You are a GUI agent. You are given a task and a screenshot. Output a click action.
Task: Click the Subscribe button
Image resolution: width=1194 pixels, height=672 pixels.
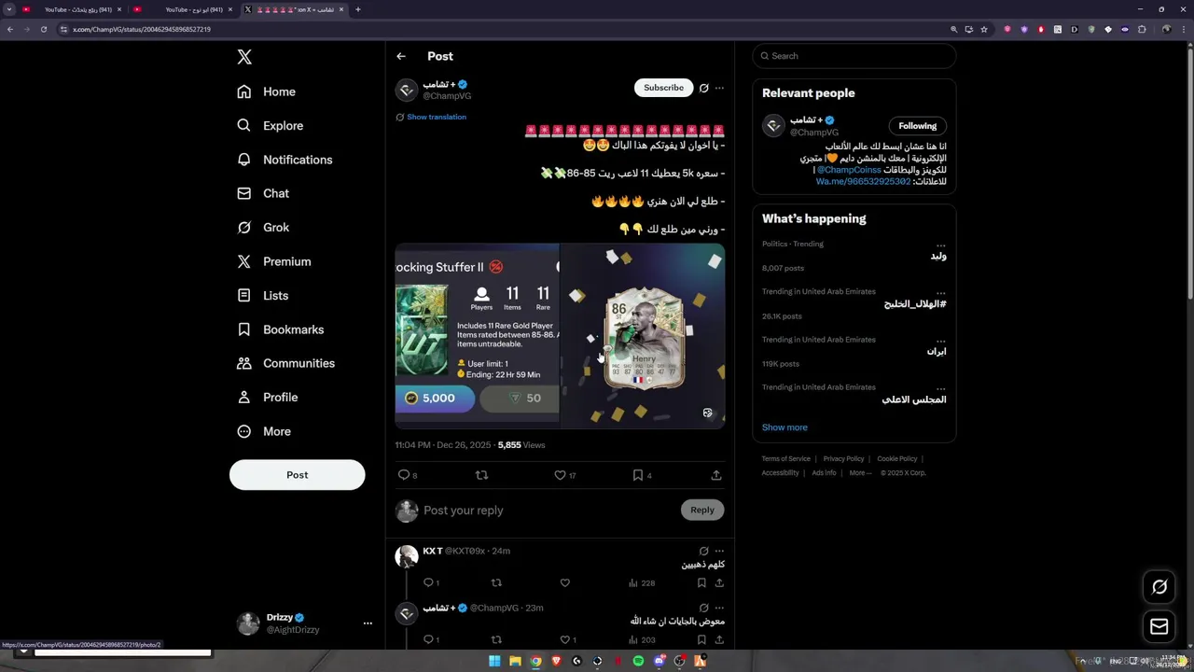click(663, 88)
